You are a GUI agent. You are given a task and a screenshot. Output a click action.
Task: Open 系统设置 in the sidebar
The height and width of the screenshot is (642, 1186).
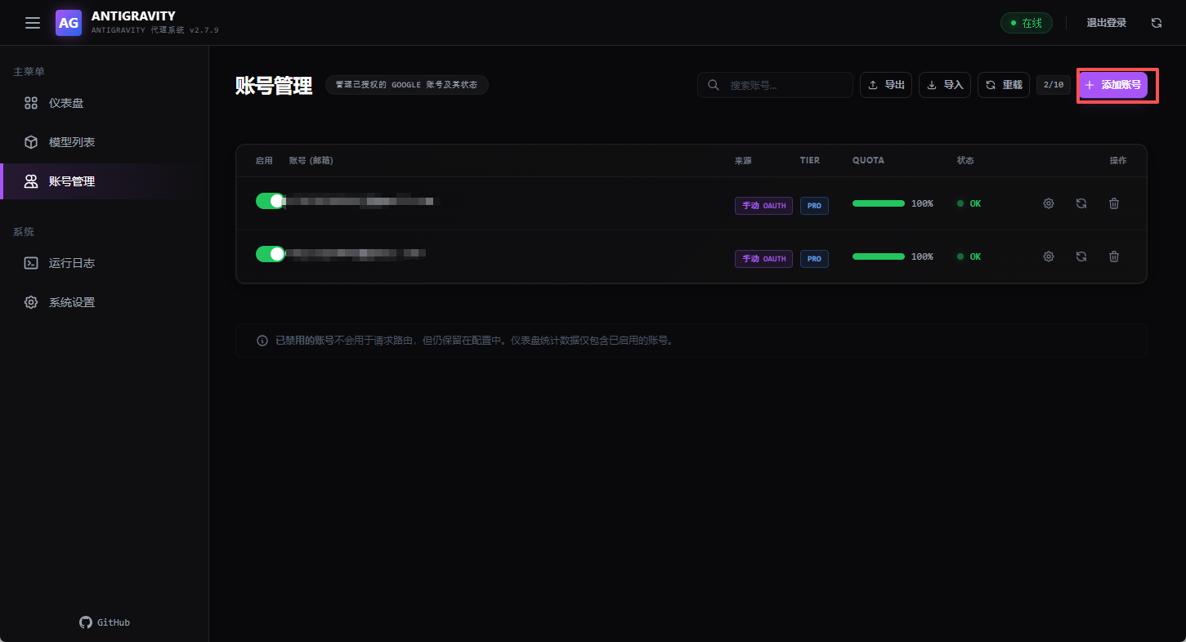(105, 302)
